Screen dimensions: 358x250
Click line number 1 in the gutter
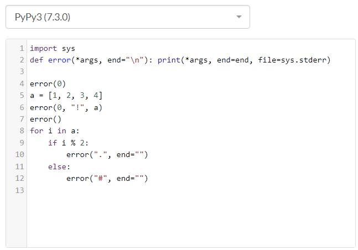[x=22, y=49]
